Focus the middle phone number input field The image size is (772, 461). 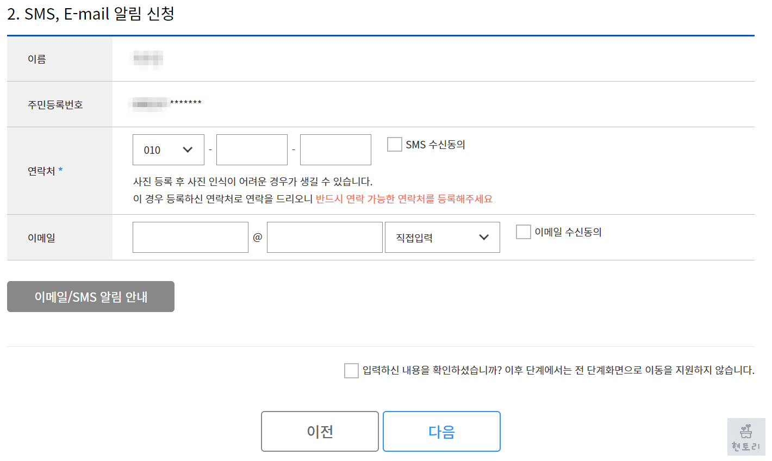point(252,150)
